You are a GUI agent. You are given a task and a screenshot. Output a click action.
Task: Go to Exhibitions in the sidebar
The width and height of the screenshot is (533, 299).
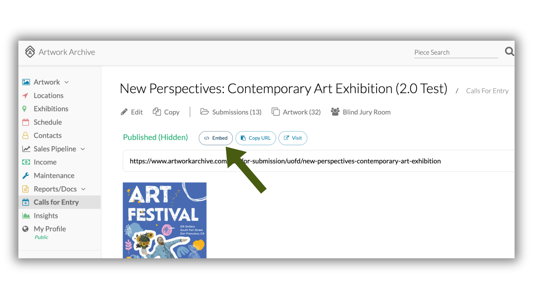tap(51, 109)
